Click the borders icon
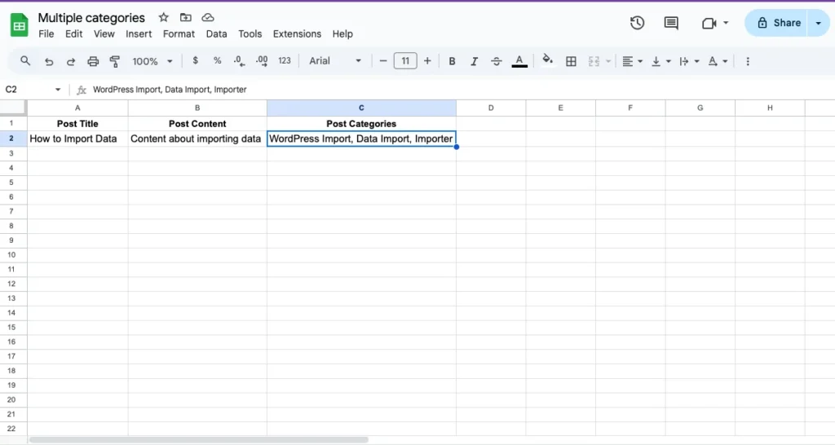835x445 pixels. click(571, 61)
